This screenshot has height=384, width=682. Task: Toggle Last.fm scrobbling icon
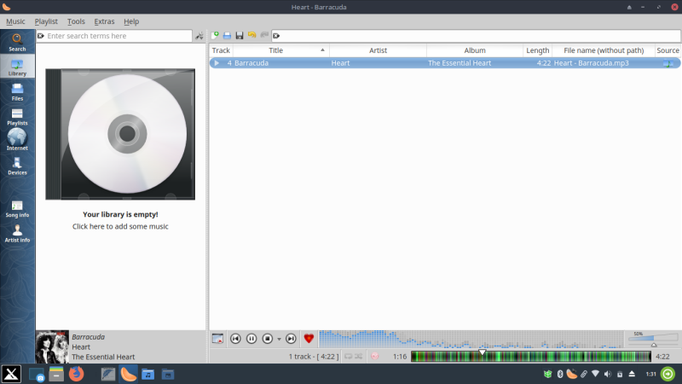tap(374, 356)
